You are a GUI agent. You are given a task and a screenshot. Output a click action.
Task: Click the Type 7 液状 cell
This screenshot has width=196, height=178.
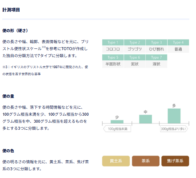pos(157,61)
